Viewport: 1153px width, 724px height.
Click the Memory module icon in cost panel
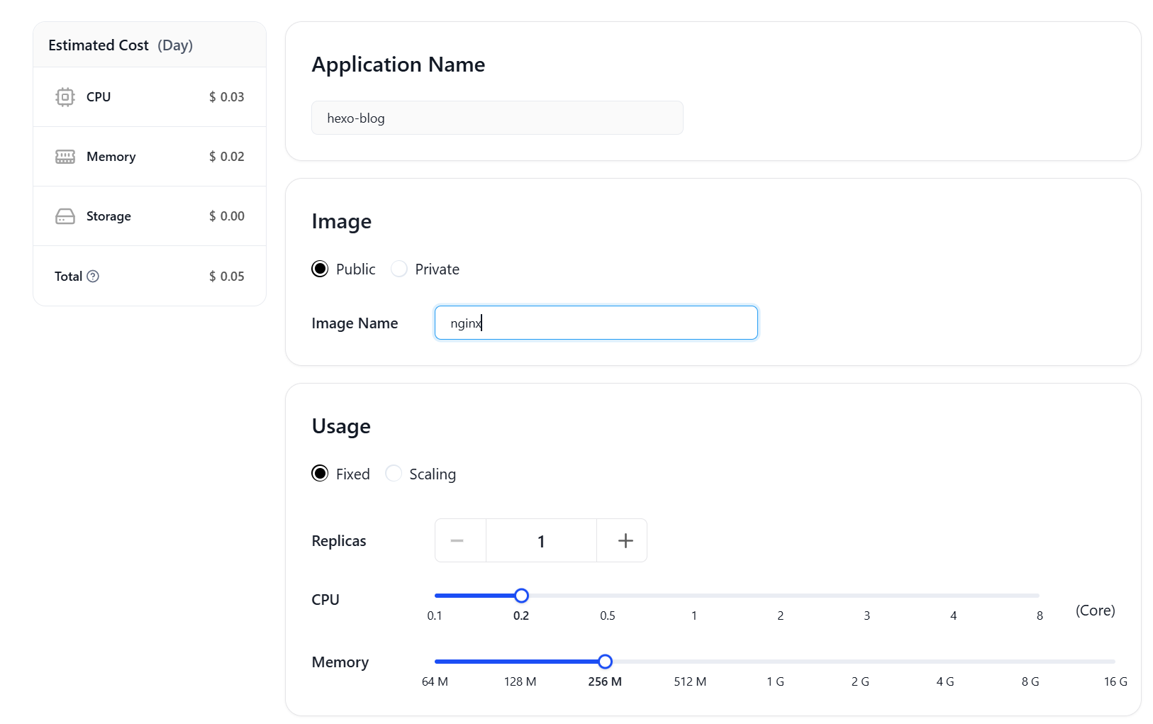65,157
